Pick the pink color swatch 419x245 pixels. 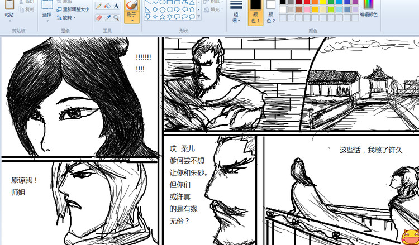point(307,9)
